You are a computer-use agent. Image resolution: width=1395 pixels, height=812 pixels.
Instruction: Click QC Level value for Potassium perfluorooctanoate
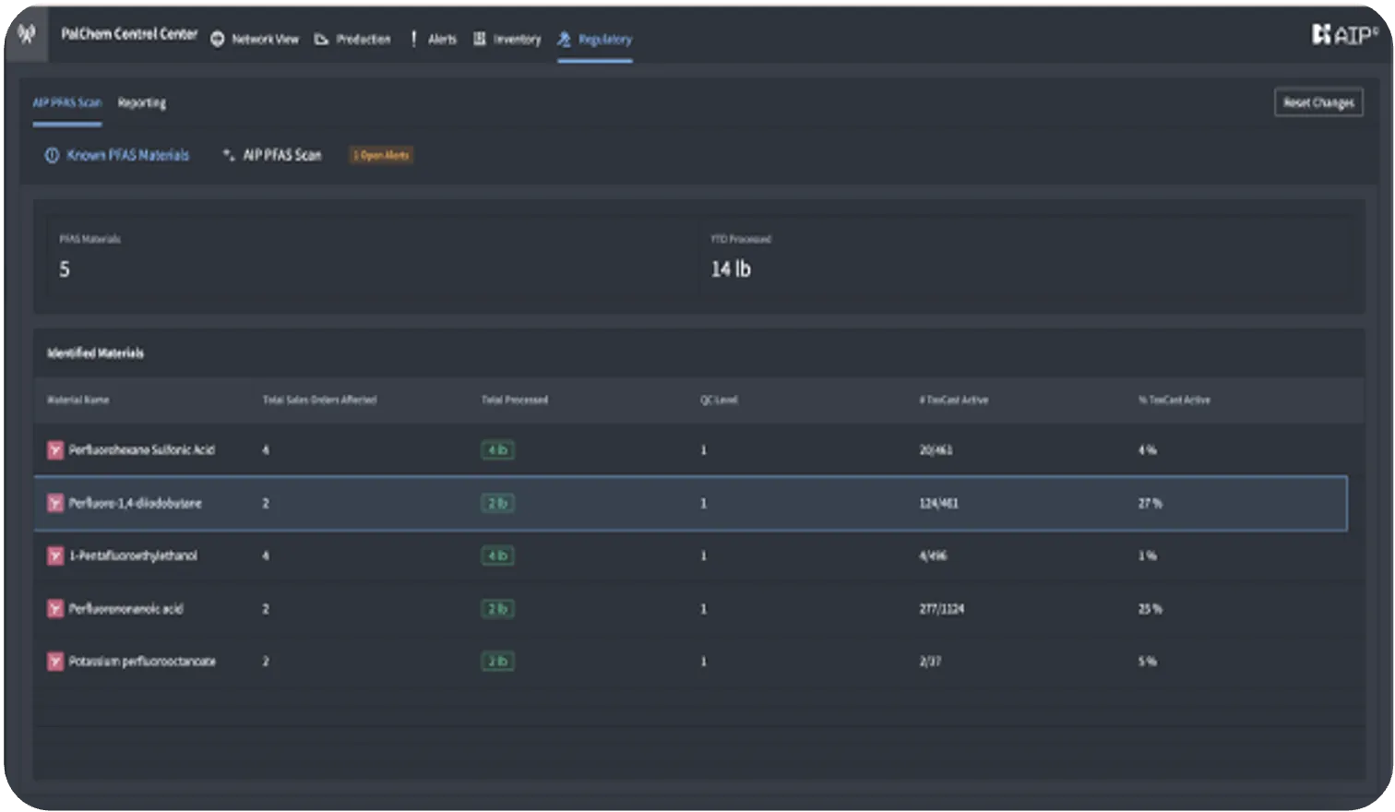pos(703,662)
